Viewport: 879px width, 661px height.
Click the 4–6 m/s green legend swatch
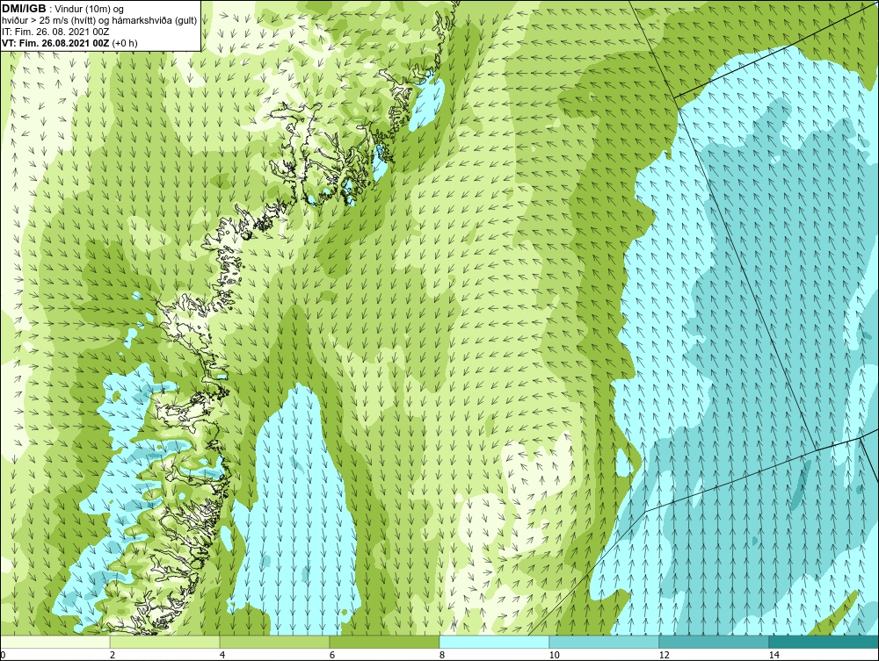click(274, 642)
